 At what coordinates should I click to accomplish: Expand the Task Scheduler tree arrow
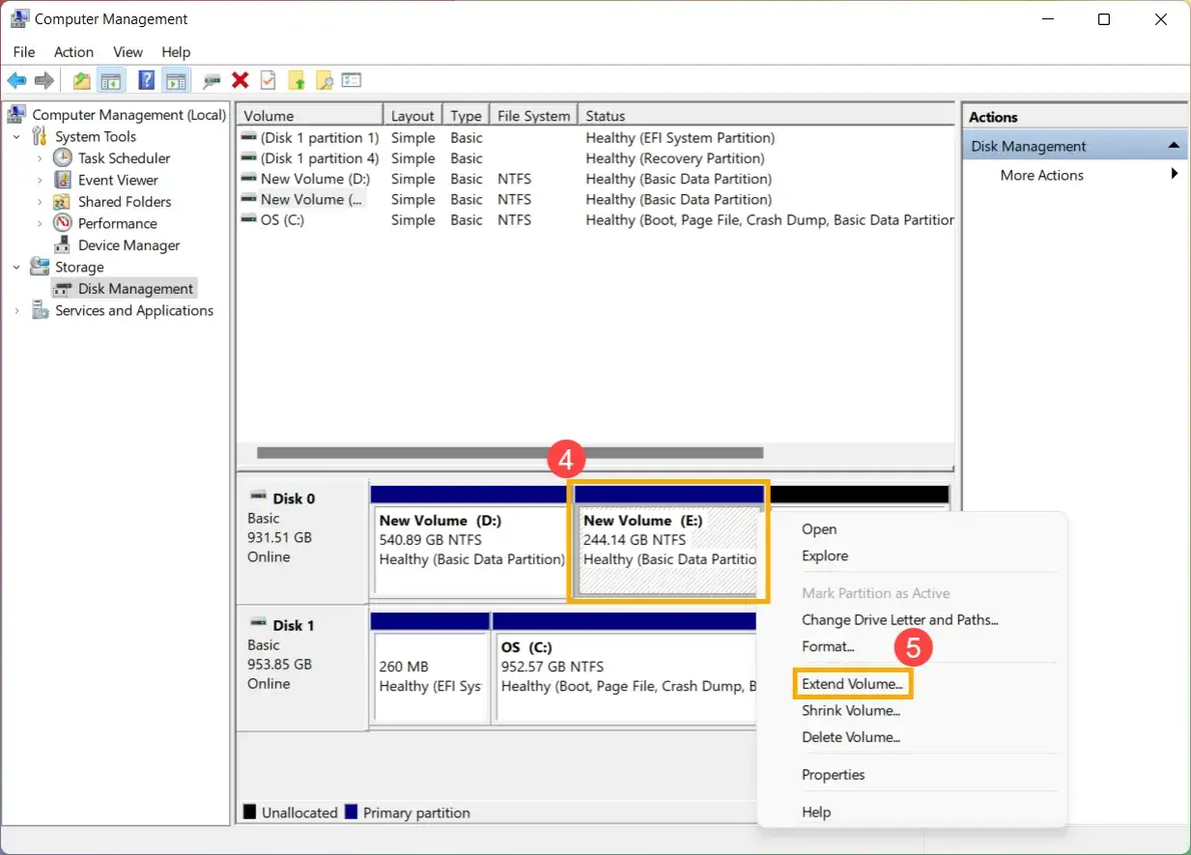(40, 158)
